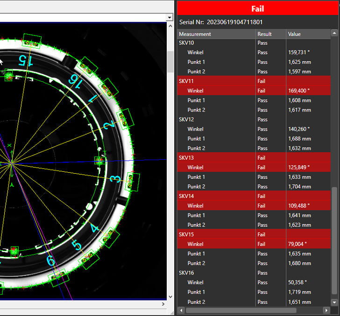
Task: Click the Serial Nr value text
Action: click(234, 22)
